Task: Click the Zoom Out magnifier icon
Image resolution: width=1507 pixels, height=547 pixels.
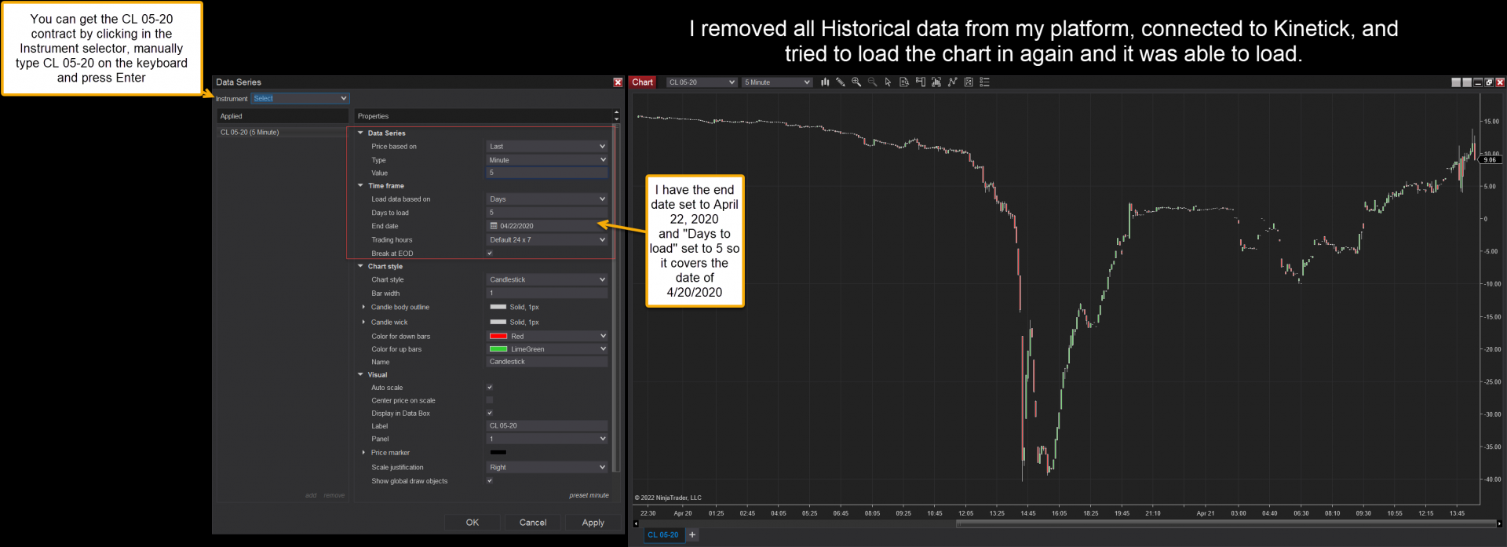Action: tap(872, 82)
